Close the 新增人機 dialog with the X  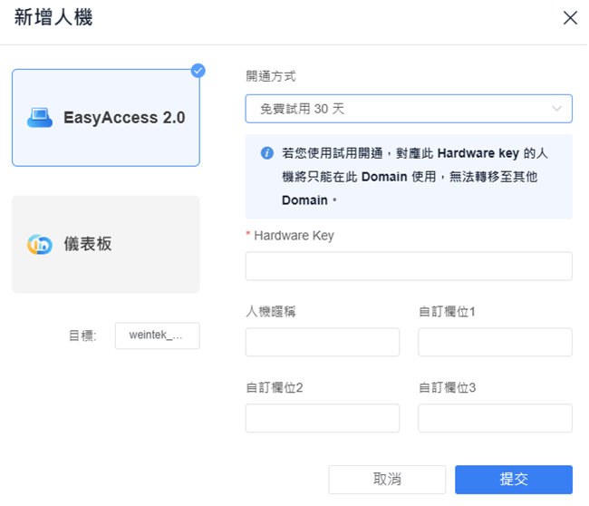click(570, 17)
